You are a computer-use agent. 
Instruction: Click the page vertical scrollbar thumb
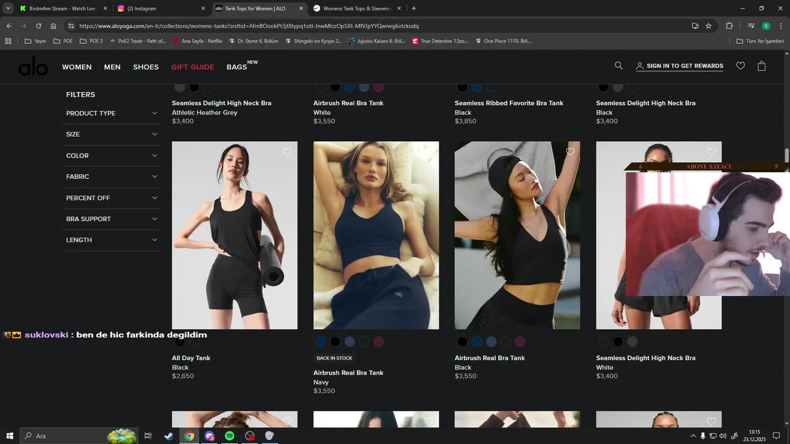786,155
